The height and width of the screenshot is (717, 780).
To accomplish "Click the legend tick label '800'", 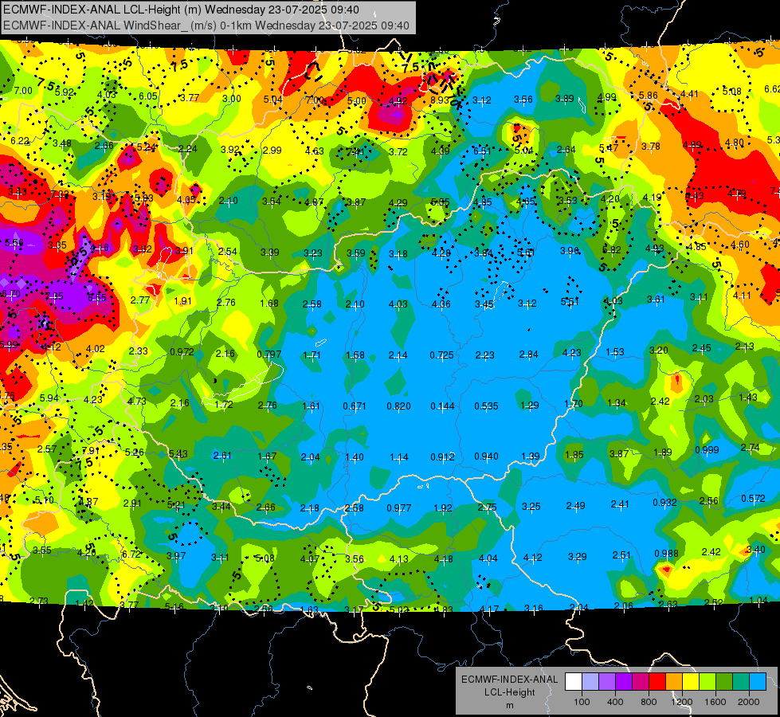I will 649,702.
